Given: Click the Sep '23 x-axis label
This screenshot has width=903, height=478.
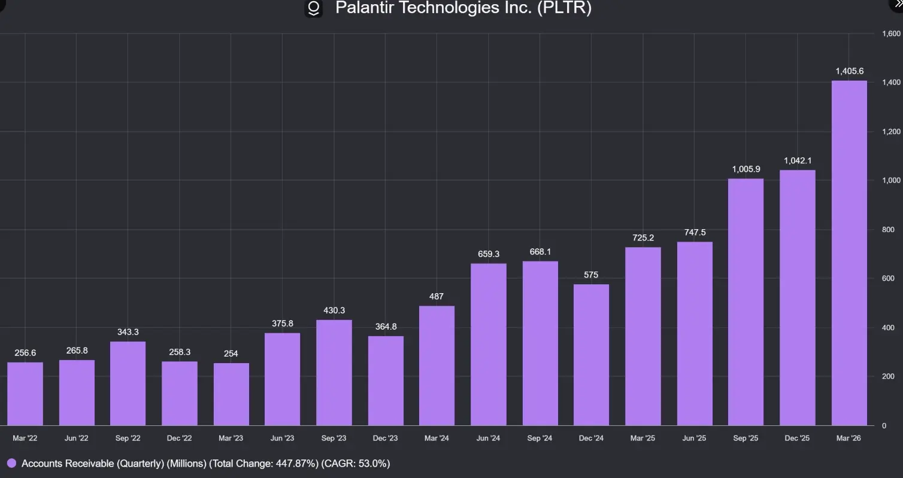Looking at the screenshot, I should click(x=334, y=439).
